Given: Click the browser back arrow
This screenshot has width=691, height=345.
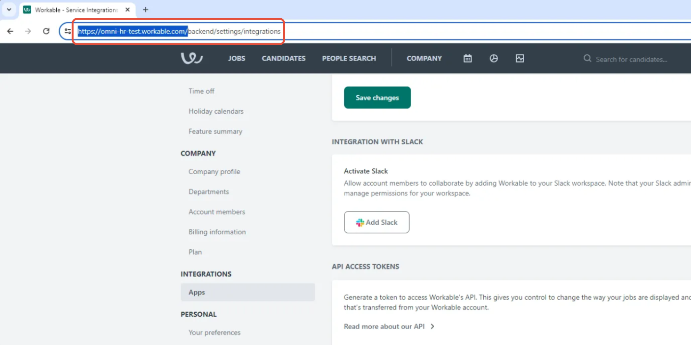Looking at the screenshot, I should pyautogui.click(x=10, y=31).
